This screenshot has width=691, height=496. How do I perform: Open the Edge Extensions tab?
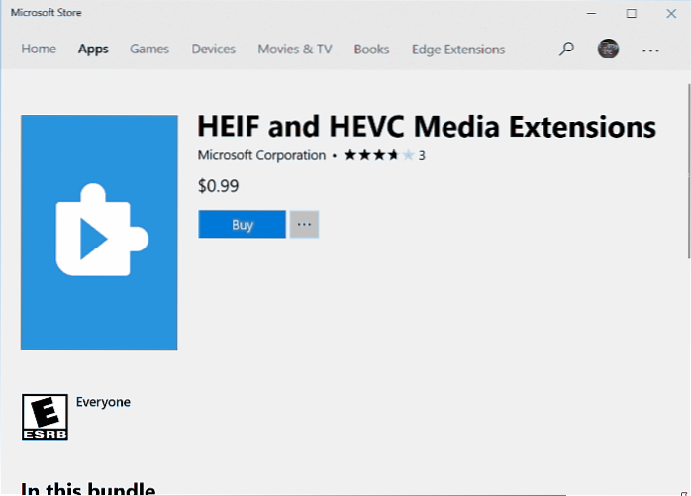(456, 50)
